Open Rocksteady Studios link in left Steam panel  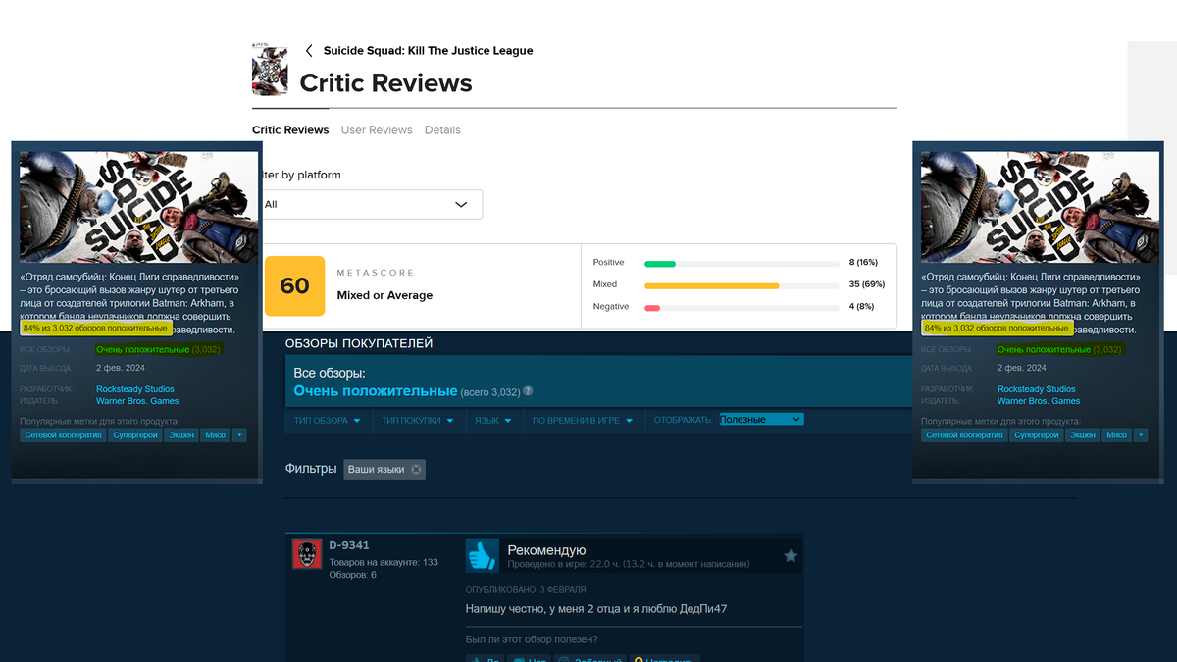pyautogui.click(x=136, y=389)
